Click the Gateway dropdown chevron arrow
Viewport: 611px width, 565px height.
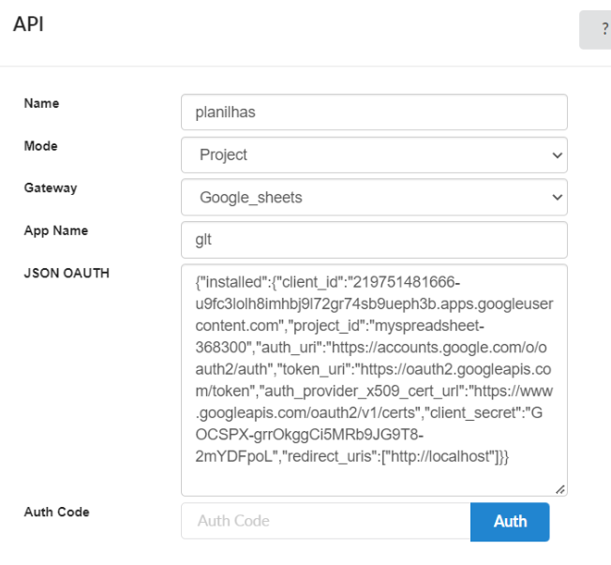click(557, 198)
